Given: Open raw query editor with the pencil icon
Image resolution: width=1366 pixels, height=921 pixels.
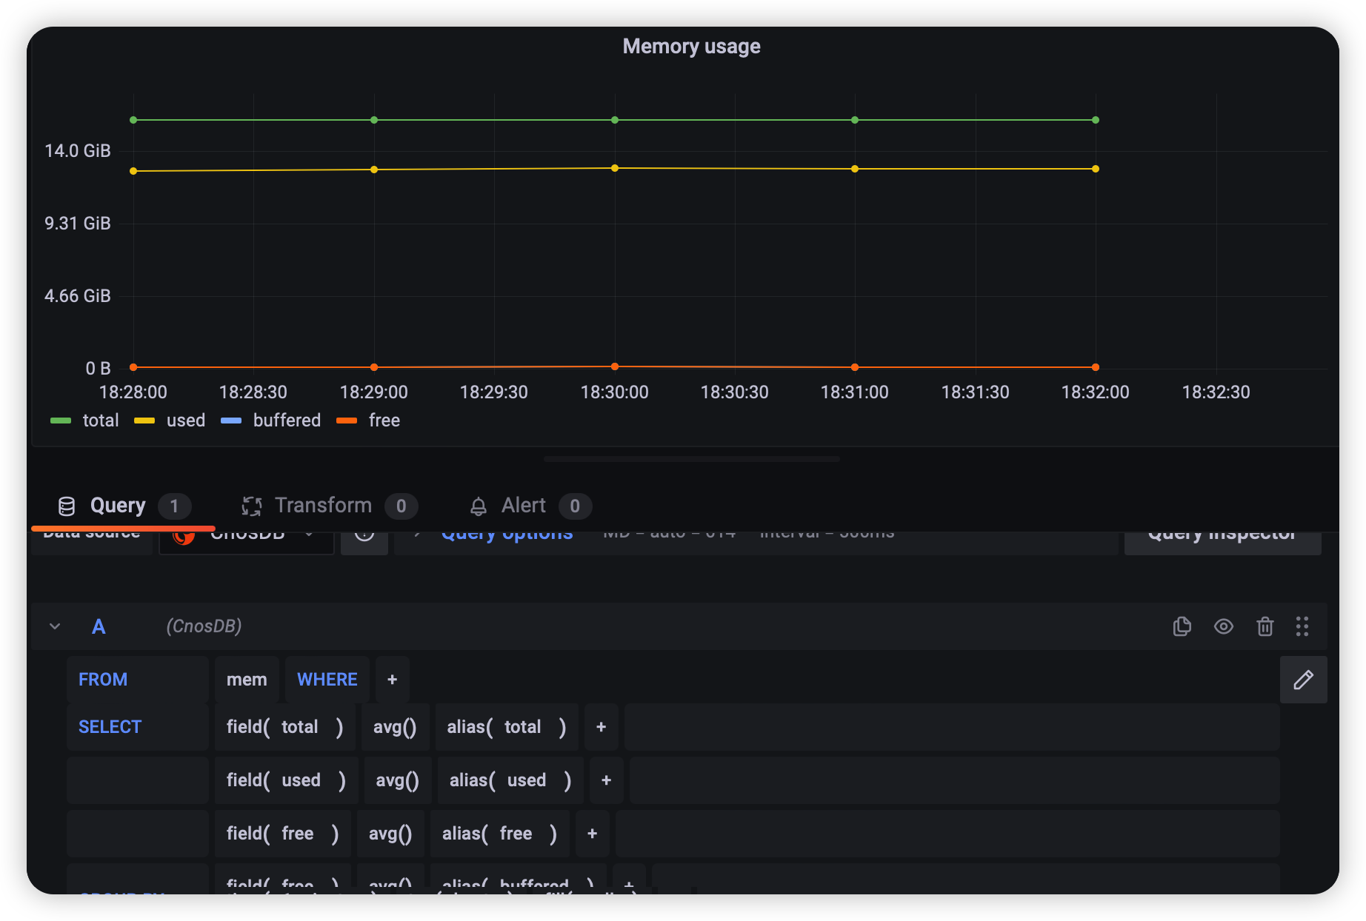Looking at the screenshot, I should 1303,680.
